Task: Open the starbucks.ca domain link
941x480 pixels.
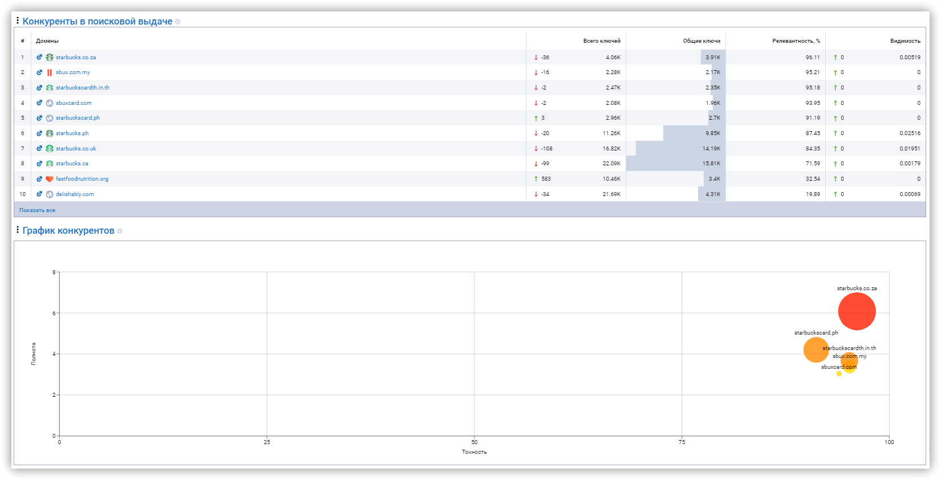Action: 72,164
